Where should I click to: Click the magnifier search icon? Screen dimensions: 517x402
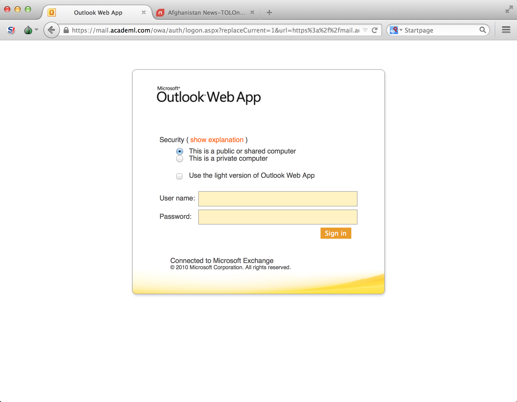coord(483,30)
